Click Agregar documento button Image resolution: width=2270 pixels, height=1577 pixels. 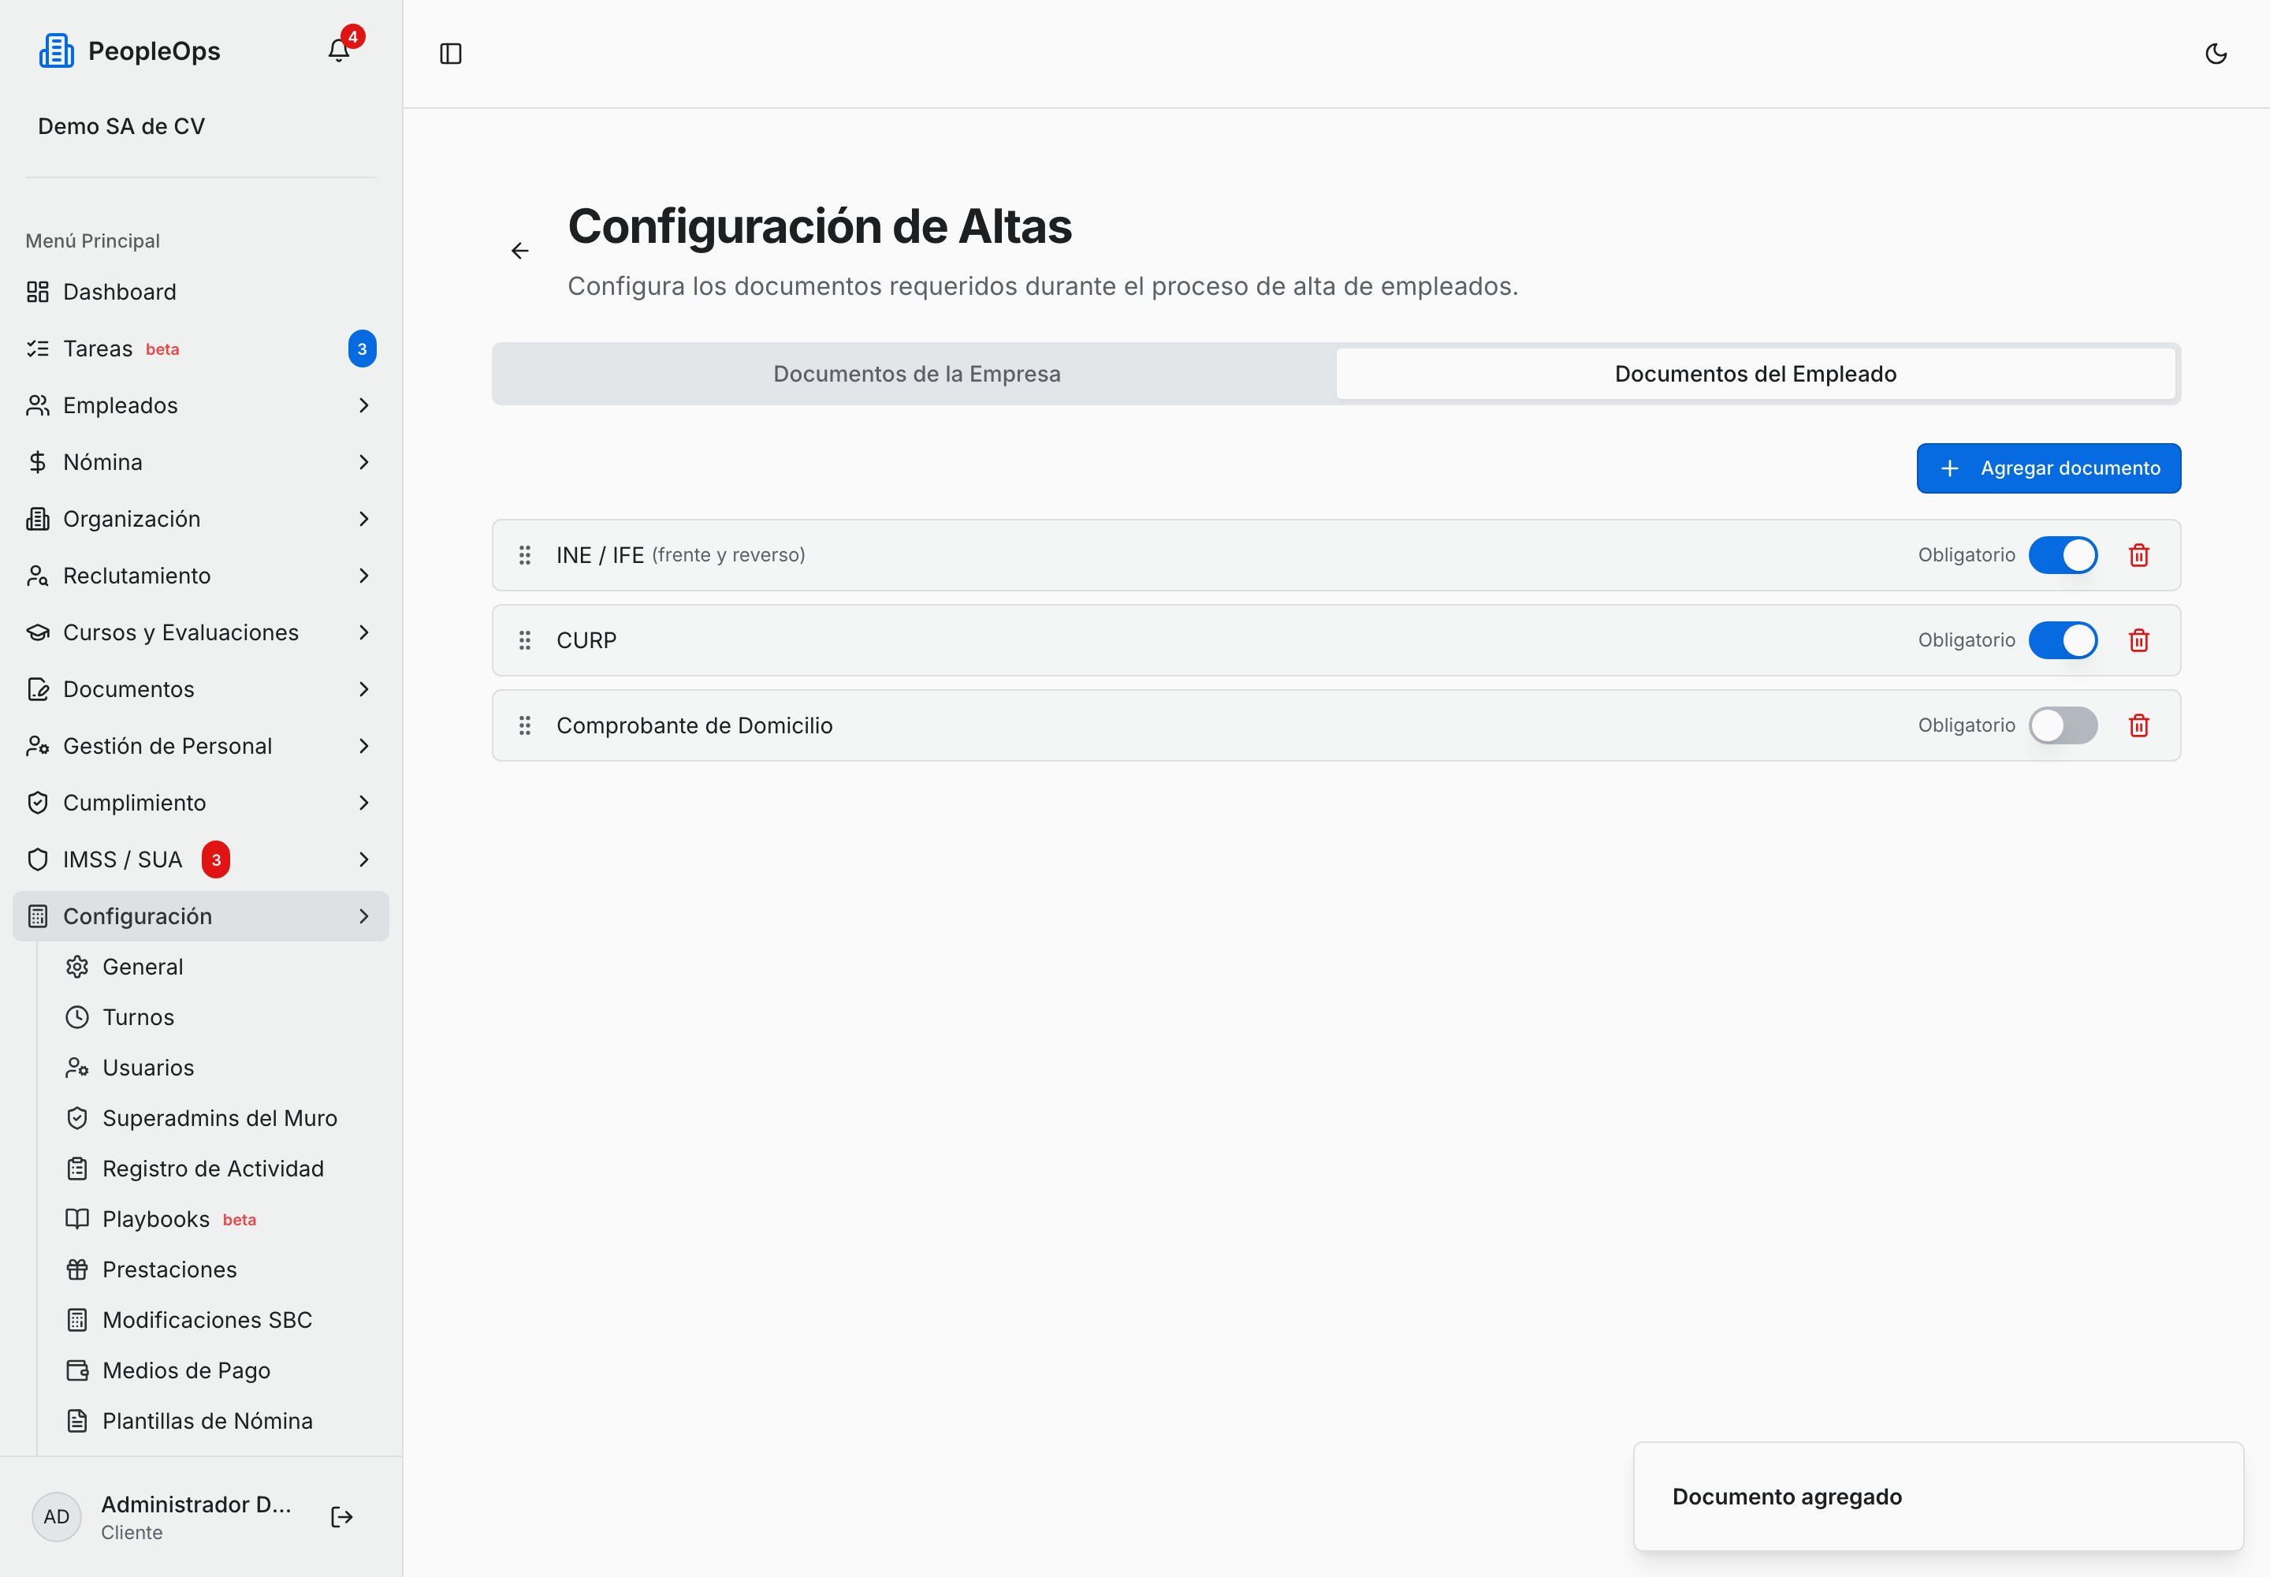pyautogui.click(x=2049, y=468)
